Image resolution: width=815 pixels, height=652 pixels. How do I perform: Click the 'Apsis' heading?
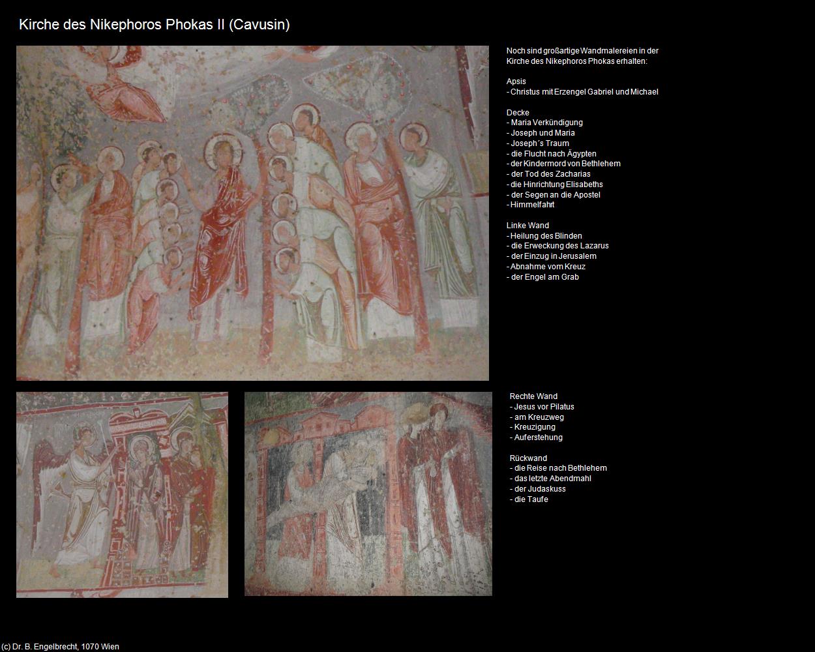coord(516,81)
